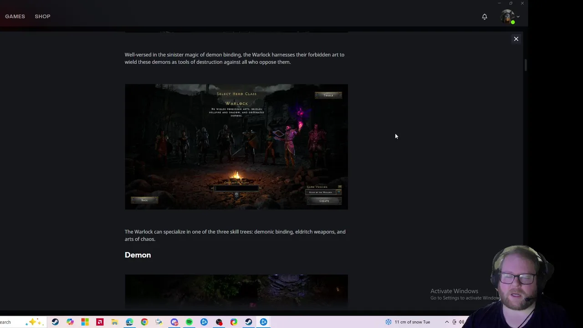The width and height of the screenshot is (583, 328).
Task: Switch to the running Steam window icon
Action: click(249, 322)
